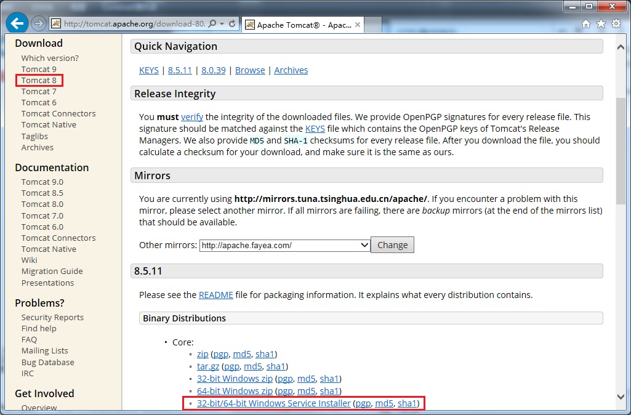Screen dimensions: 631x415
Task: Click the site favicon in address bar
Action: (55, 24)
